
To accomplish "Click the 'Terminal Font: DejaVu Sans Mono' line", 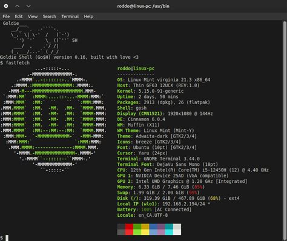I will pyautogui.click(x=168, y=165).
